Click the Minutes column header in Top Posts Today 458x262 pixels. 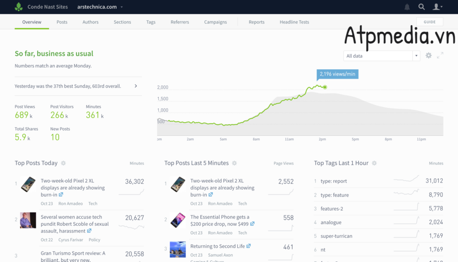coord(137,163)
